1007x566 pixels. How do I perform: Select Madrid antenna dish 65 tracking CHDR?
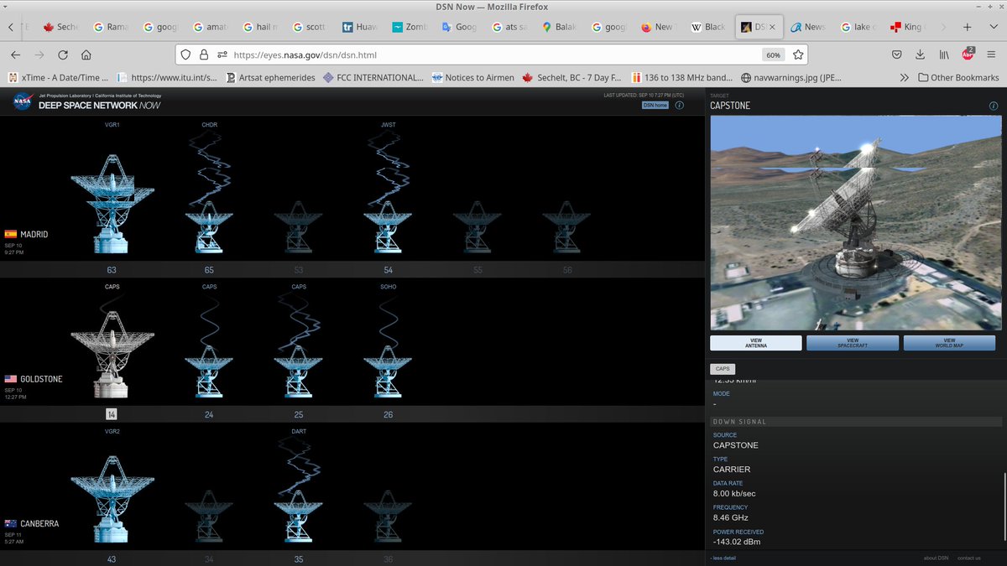(209, 226)
